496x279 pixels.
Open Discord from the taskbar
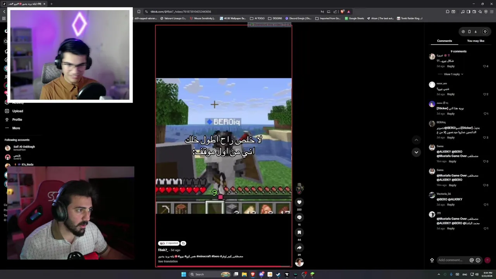pos(261,274)
